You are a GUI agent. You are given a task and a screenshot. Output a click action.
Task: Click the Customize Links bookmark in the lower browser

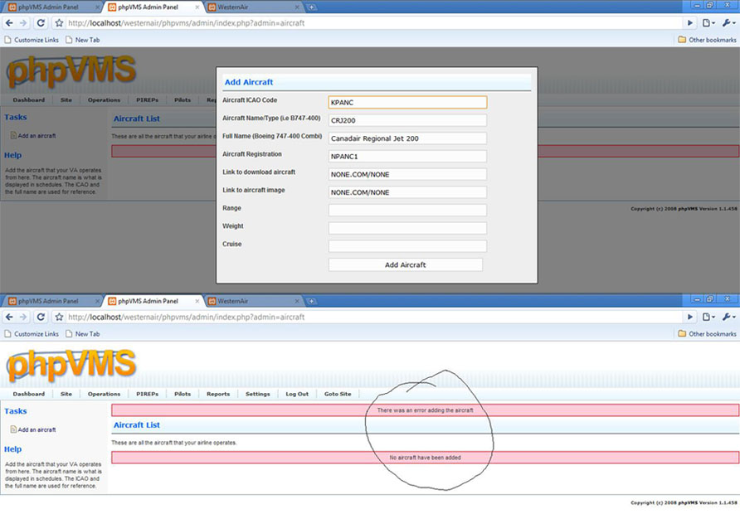tap(32, 334)
